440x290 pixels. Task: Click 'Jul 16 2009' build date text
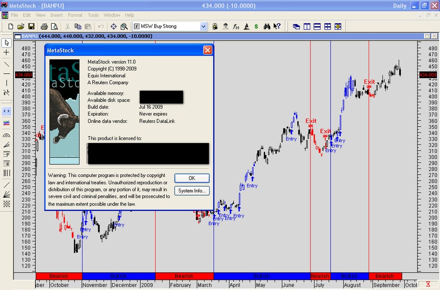pyautogui.click(x=151, y=107)
